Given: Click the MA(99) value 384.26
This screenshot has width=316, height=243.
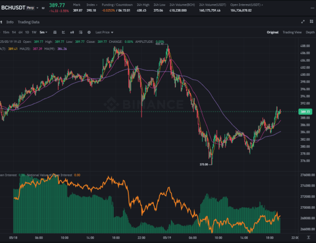Looking at the screenshot, I should pyautogui.click(x=62, y=49).
